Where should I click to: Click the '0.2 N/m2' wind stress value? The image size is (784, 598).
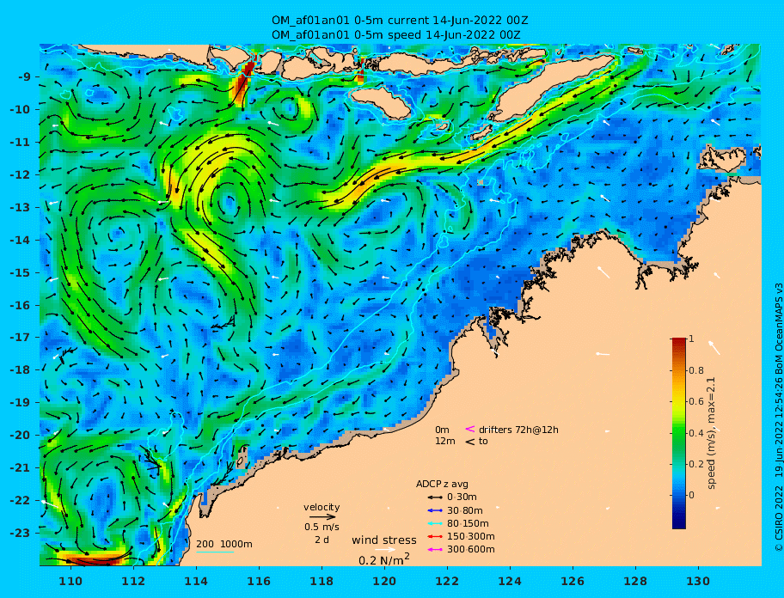pos(384,559)
